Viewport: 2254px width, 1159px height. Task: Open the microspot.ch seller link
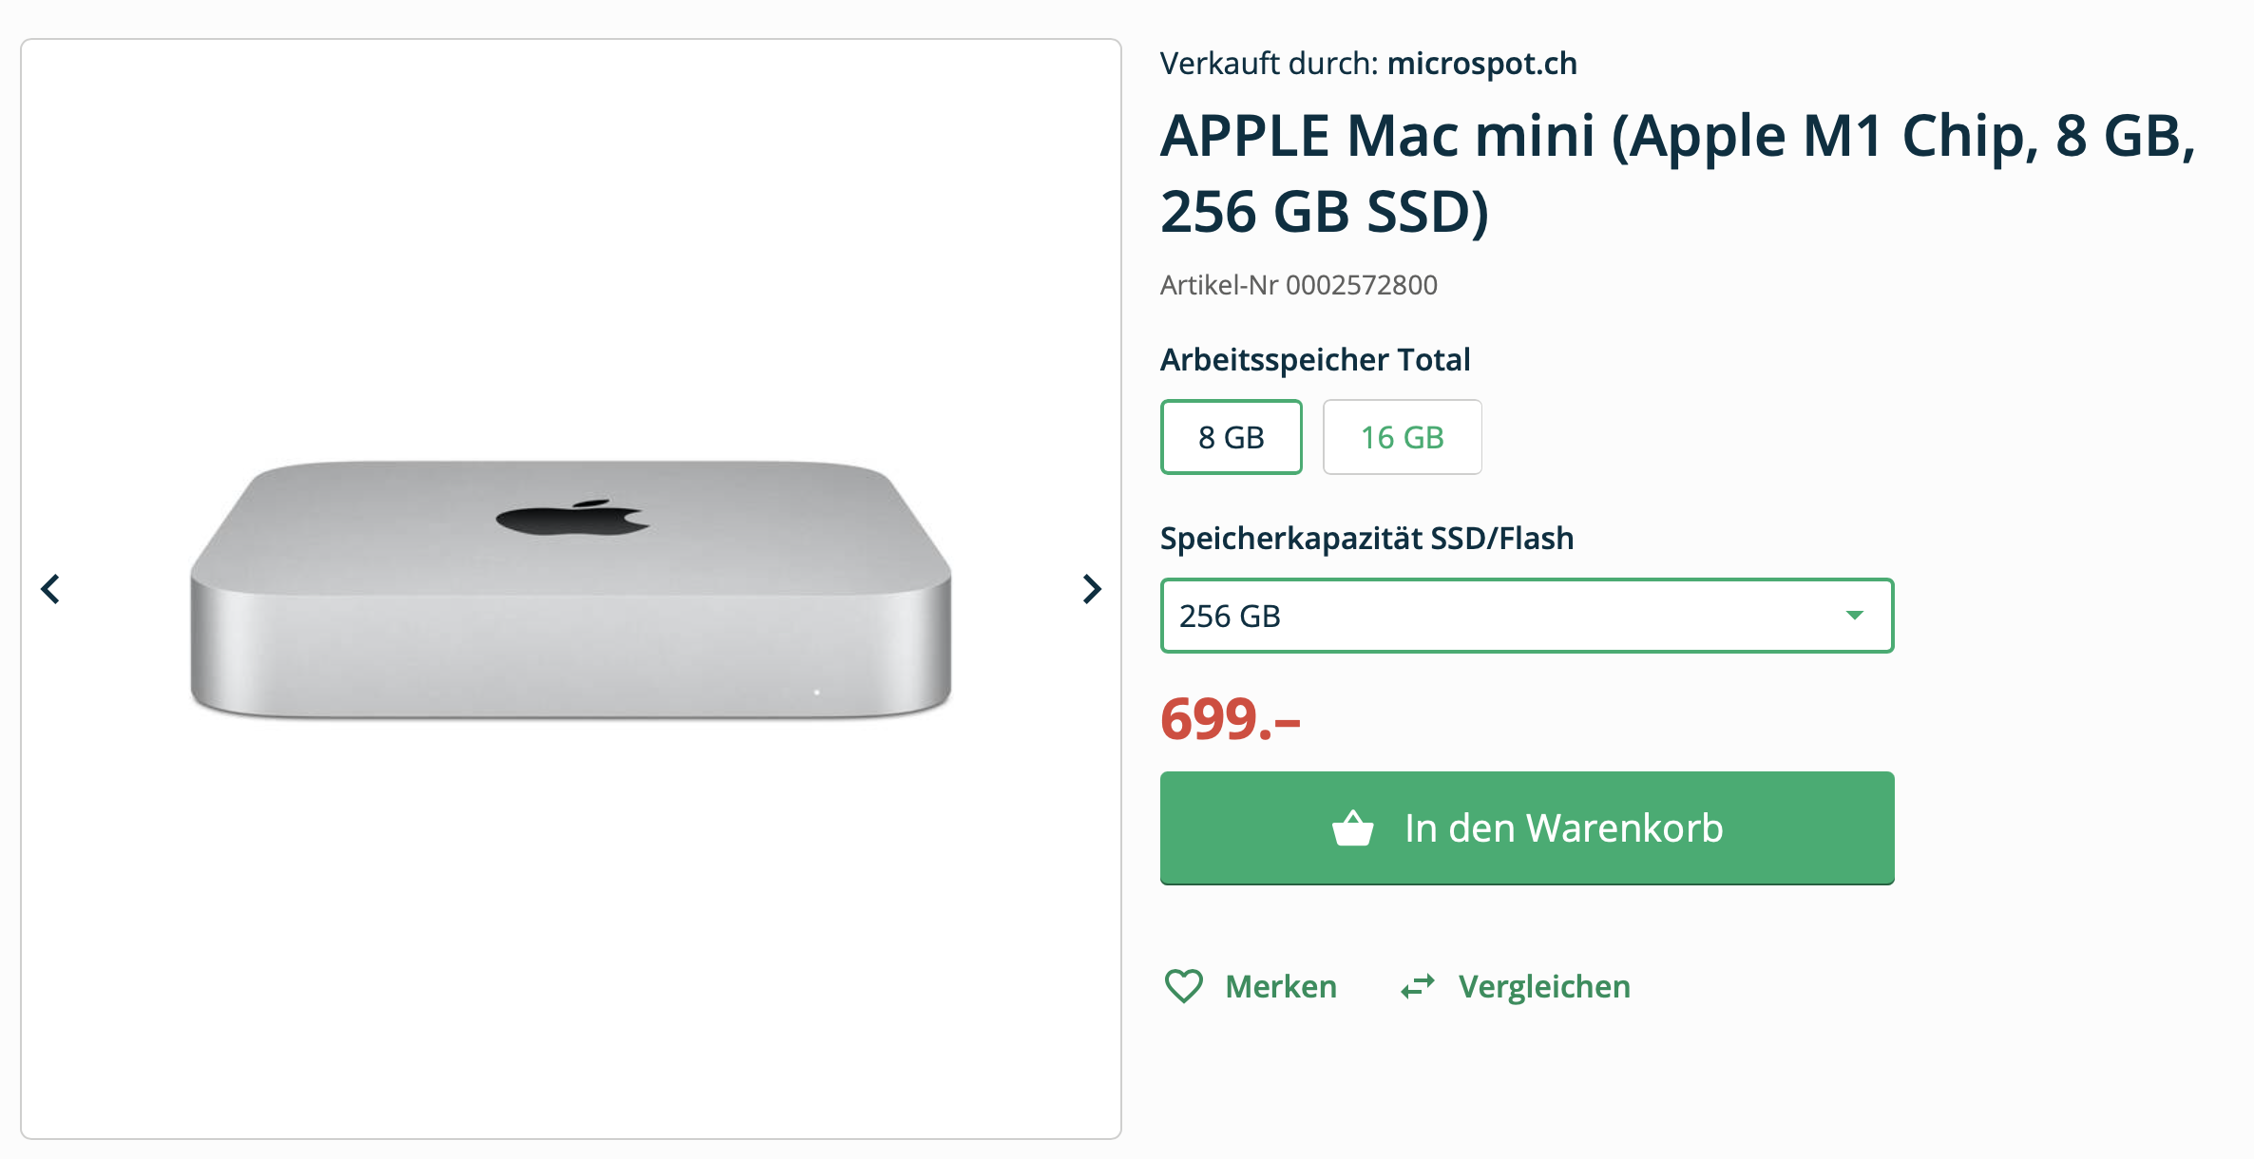pos(1481,64)
